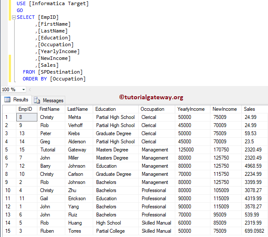Click the FirstName cell Greg

click(x=51, y=142)
